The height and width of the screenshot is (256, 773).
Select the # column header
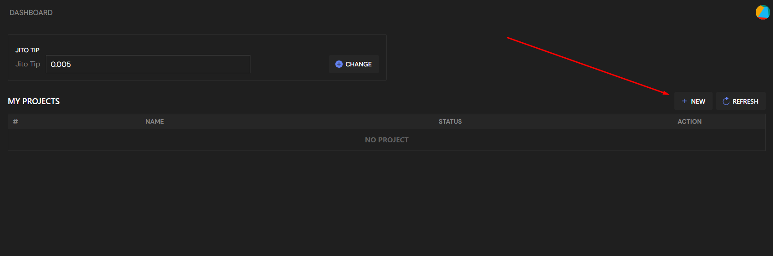[x=15, y=121]
